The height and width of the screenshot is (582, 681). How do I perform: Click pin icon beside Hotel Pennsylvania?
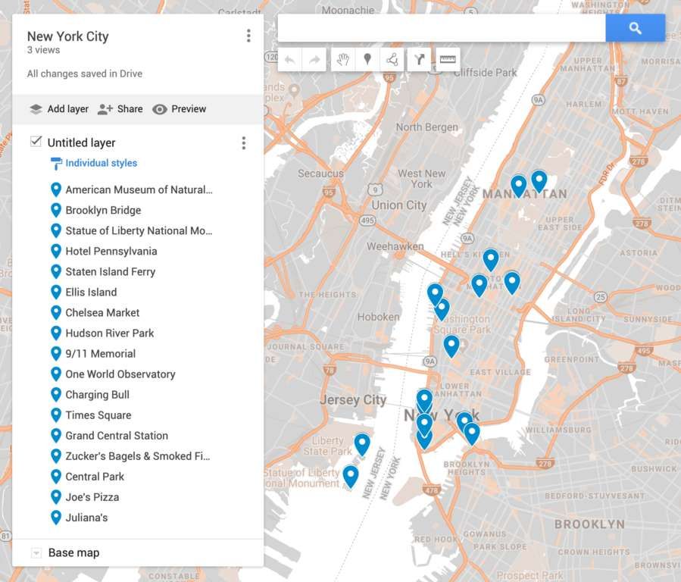click(56, 251)
